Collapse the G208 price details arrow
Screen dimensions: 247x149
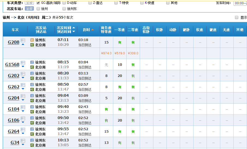(23, 44)
